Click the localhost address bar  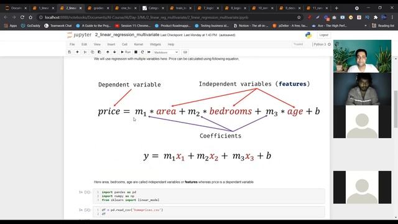(167, 17)
